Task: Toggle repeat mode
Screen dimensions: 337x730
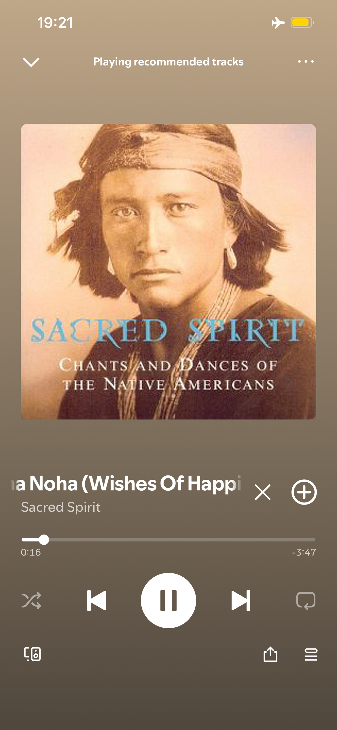Action: tap(306, 601)
